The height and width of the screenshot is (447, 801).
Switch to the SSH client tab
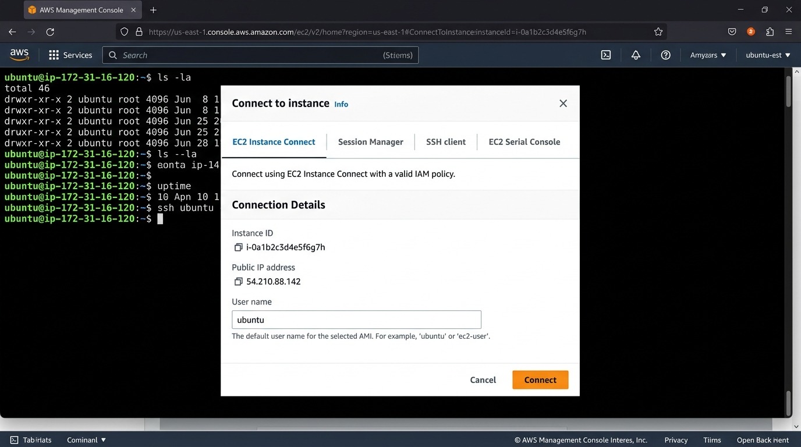[x=446, y=141]
